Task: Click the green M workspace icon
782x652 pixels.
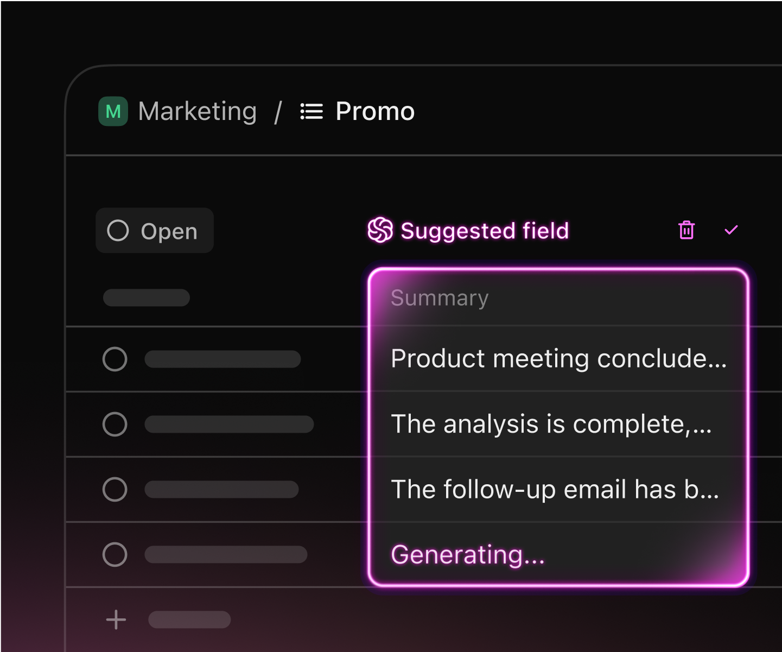Action: tap(113, 111)
